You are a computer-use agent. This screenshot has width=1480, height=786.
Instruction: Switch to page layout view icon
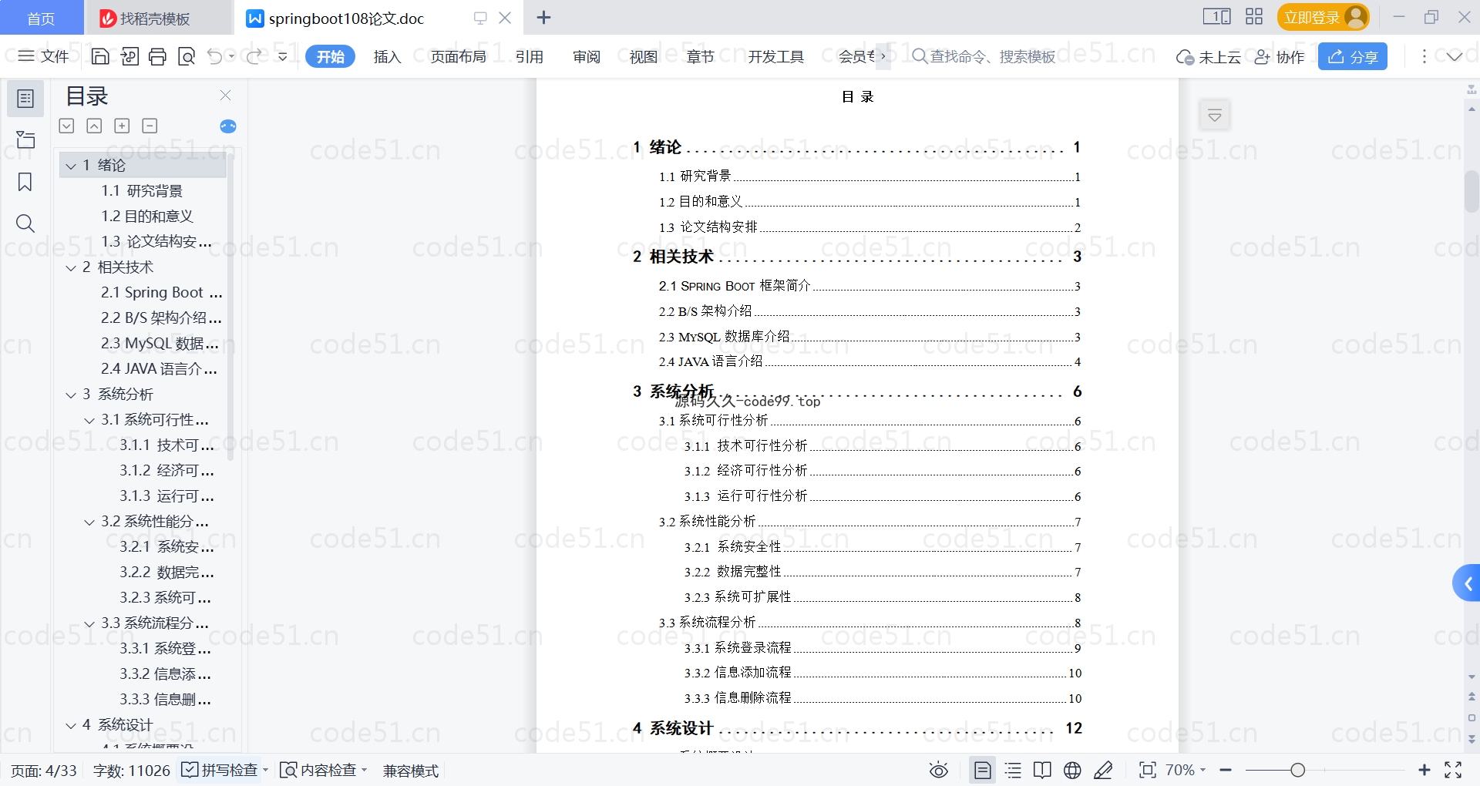point(983,770)
